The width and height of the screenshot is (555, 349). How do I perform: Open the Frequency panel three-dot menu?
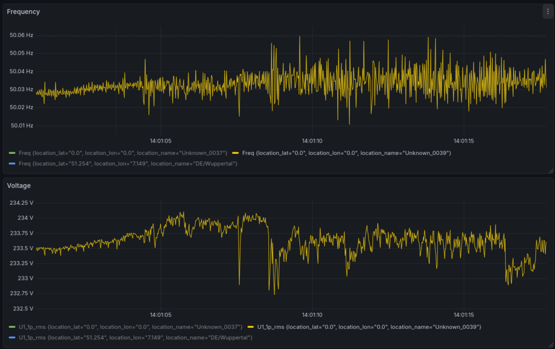547,11
